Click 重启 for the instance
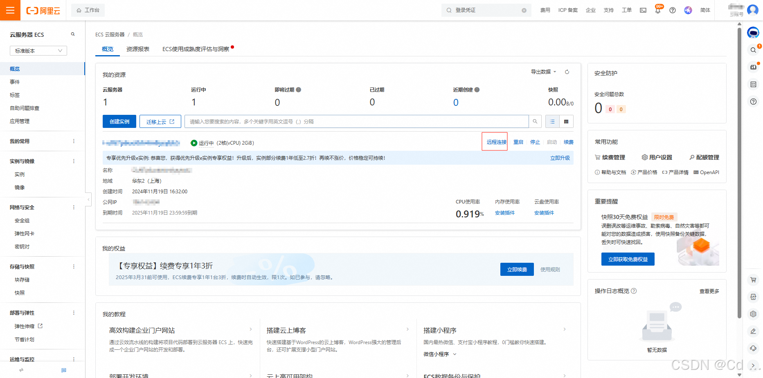 pos(518,142)
